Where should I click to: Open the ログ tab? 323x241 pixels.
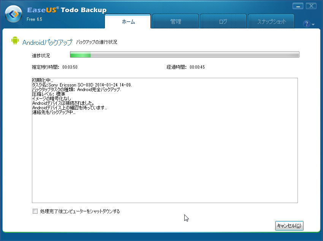[223, 22]
